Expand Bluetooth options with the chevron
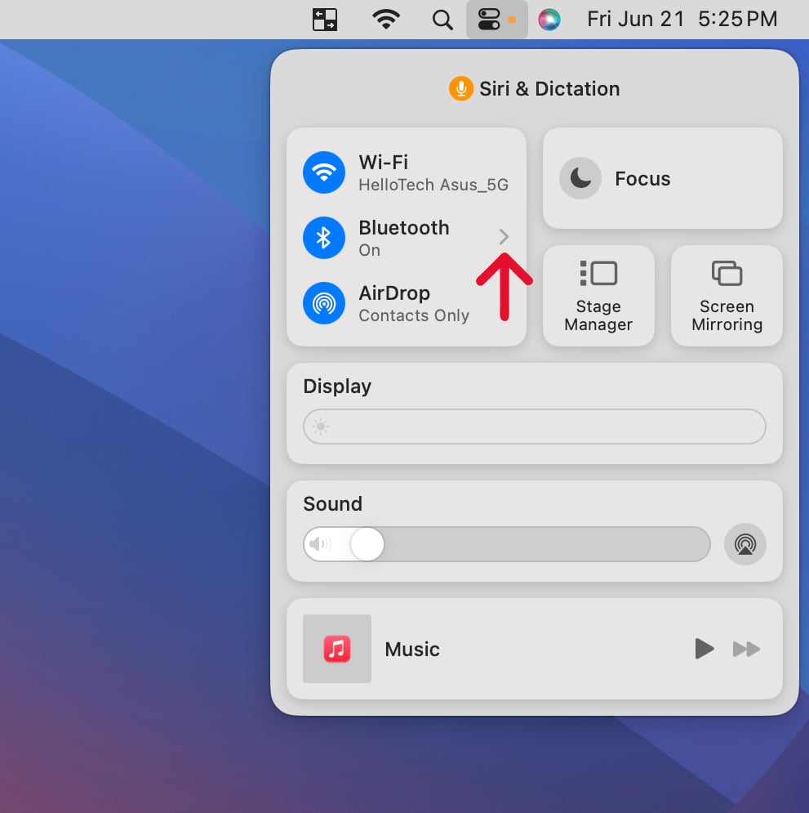The image size is (809, 813). (505, 237)
